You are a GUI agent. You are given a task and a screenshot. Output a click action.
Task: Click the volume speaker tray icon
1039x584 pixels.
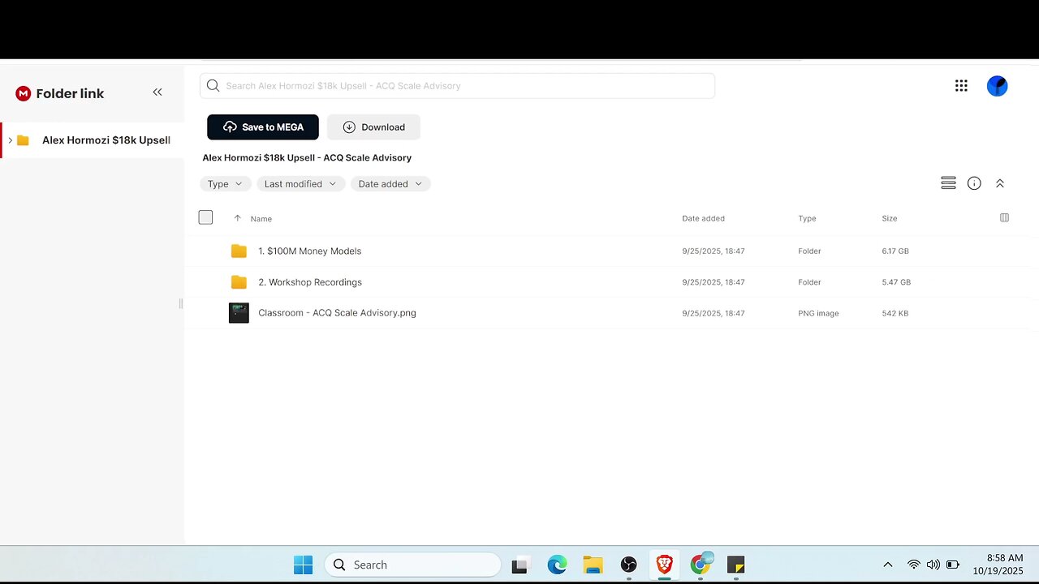933,565
